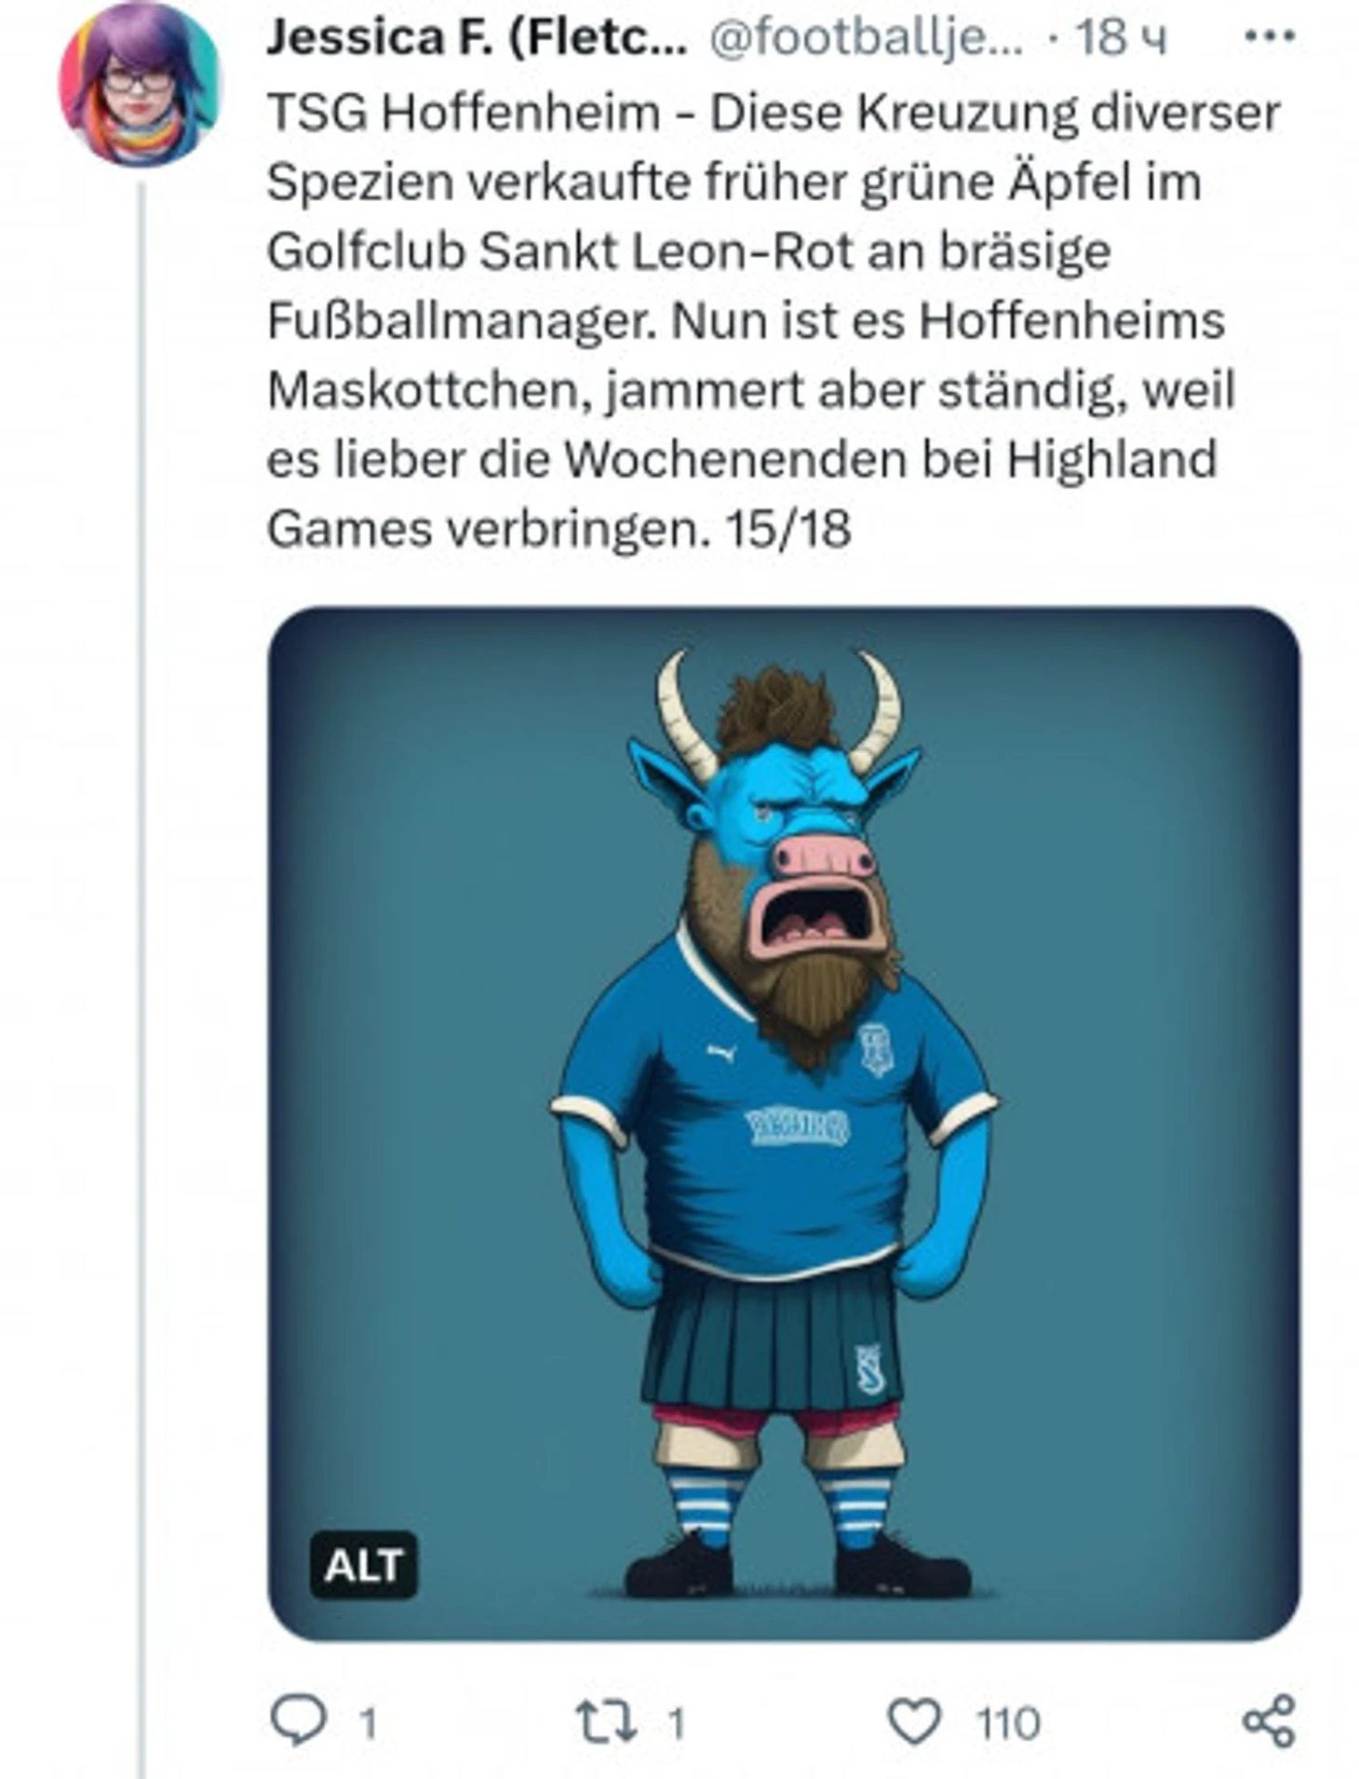1359x1779 pixels.
Task: Click the repost count 1
Action: pyautogui.click(x=677, y=1723)
